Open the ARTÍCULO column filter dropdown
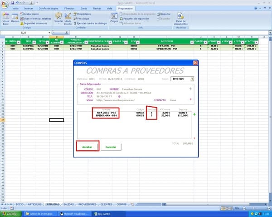The height and width of the screenshot is (217, 272). 192,42
